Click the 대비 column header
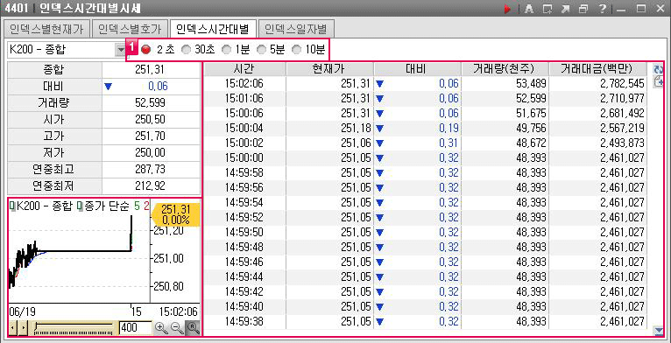Image resolution: width=671 pixels, height=343 pixels. point(418,69)
